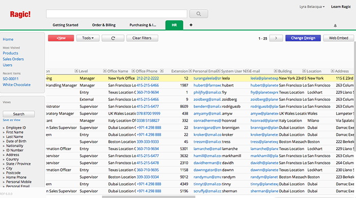Open Office Phone column filter arrow
The image size is (356, 198).
pyautogui.click(x=162, y=71)
